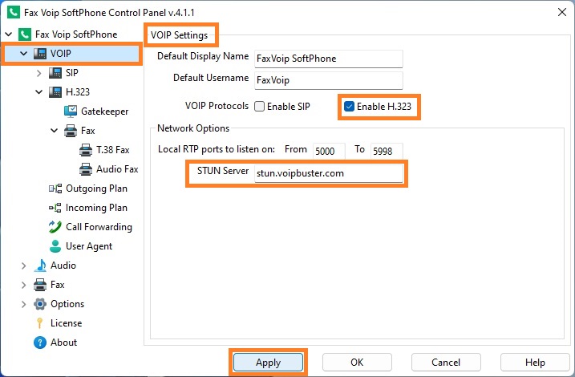The width and height of the screenshot is (575, 377).
Task: Open the About question mark icon
Action: [39, 343]
